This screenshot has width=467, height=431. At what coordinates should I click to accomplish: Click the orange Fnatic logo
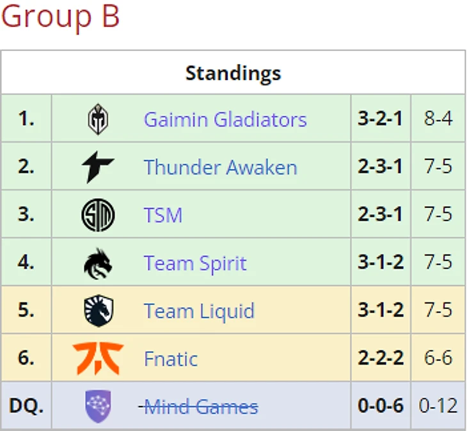click(98, 358)
